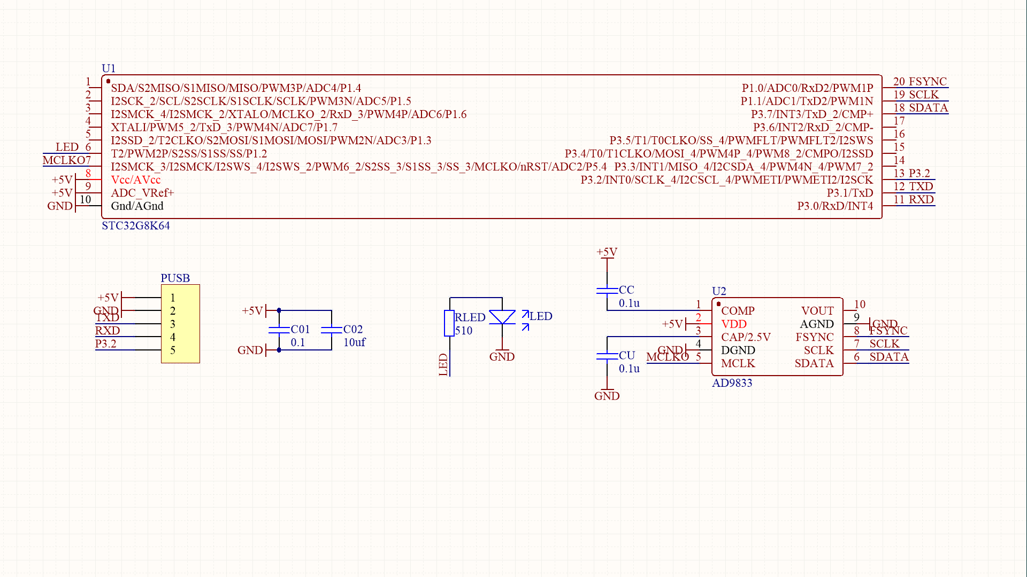Click the 510 value of RLED
Image resolution: width=1027 pixels, height=577 pixels.
[x=464, y=331]
